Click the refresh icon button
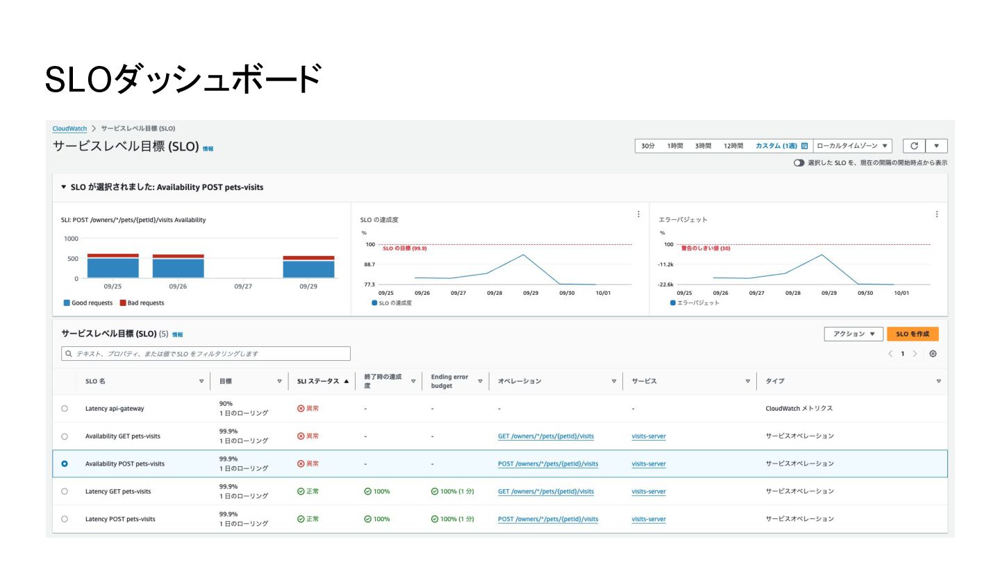 coord(914,146)
